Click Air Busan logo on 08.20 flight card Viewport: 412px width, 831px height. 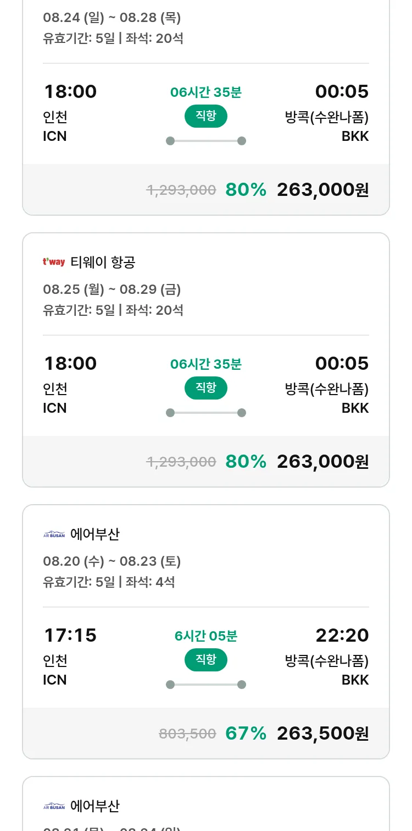[54, 534]
